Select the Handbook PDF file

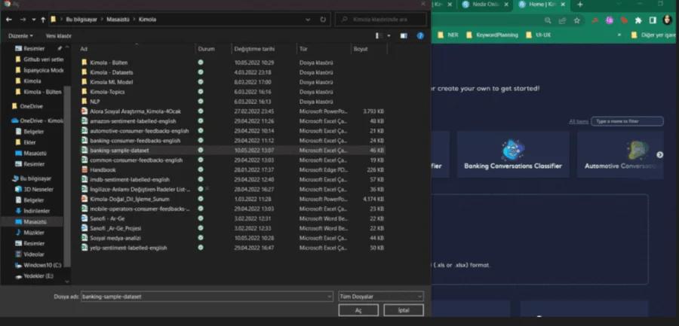pyautogui.click(x=103, y=170)
